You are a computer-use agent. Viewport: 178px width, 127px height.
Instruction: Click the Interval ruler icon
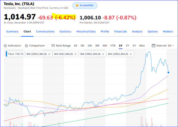(153, 46)
